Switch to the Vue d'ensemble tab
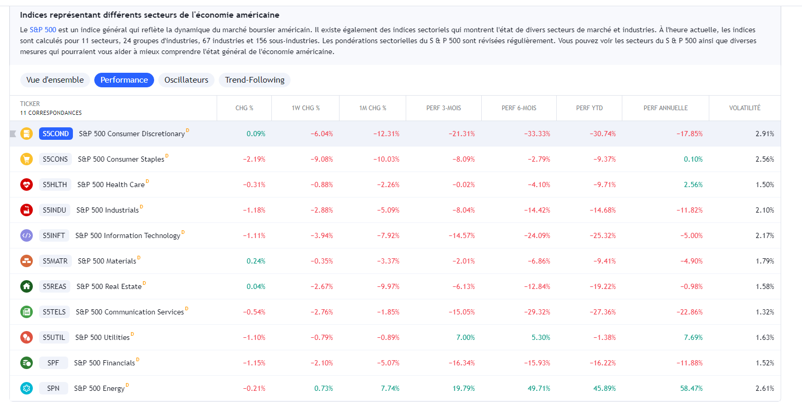The image size is (802, 408). [x=55, y=80]
